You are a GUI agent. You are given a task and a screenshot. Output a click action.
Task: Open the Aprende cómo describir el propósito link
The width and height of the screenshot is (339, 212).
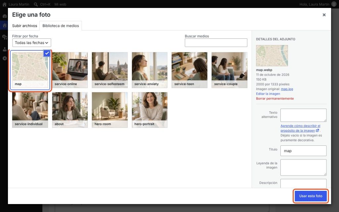300,128
